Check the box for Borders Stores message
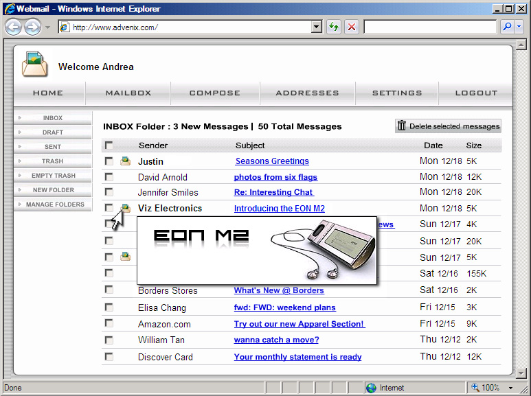Screen dimensions: 531x396 click(109, 290)
